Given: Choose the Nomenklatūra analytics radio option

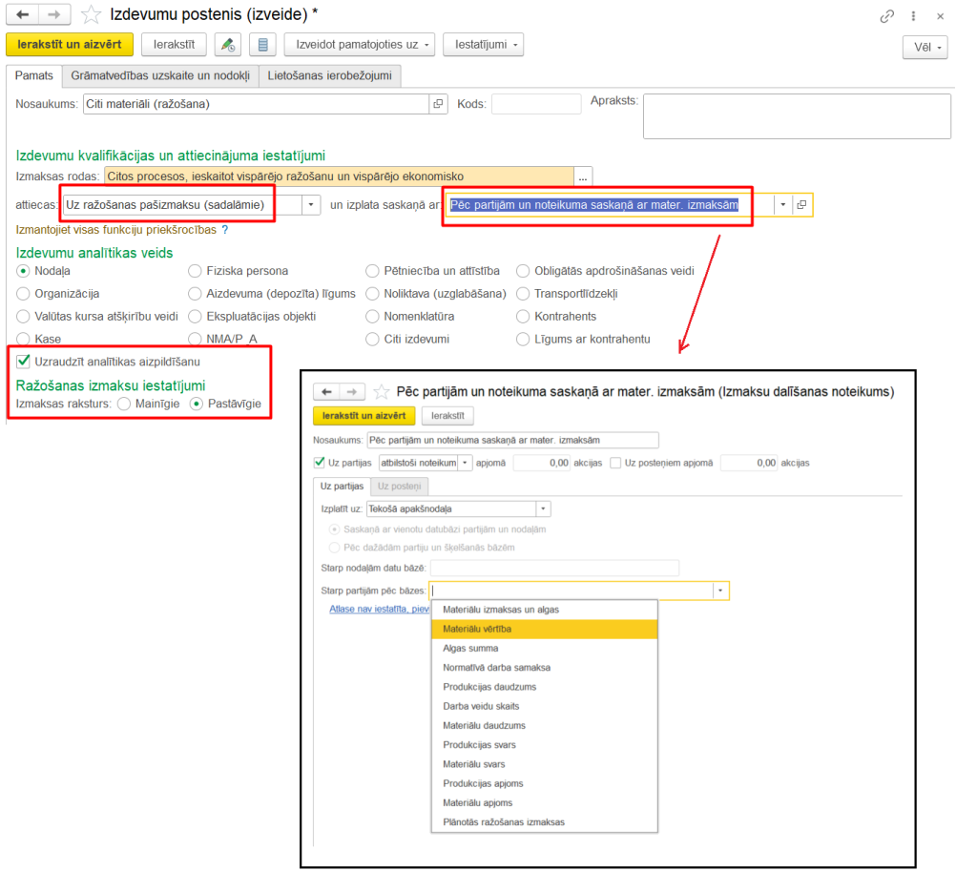Looking at the screenshot, I should 373,317.
